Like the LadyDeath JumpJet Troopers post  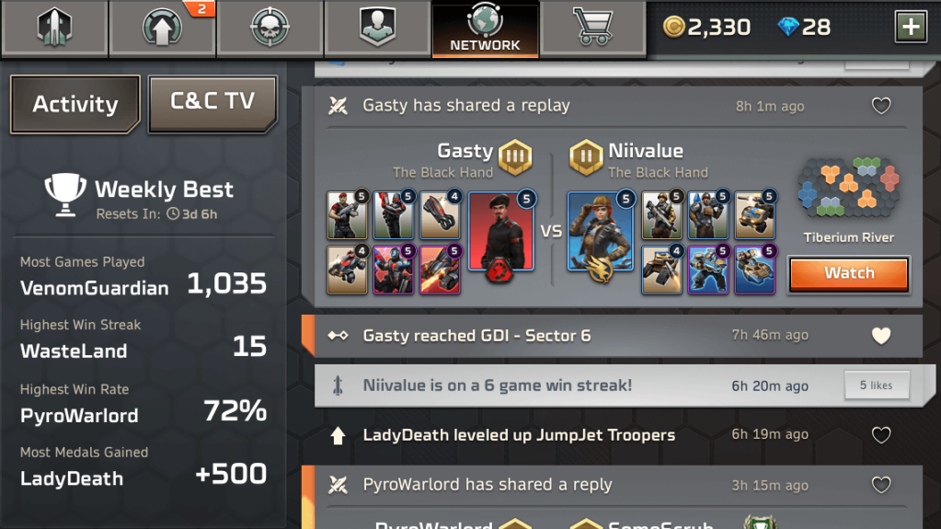point(881,435)
